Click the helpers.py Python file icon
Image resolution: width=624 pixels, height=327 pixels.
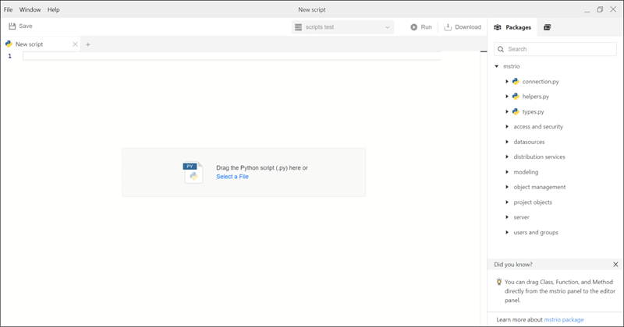pyautogui.click(x=516, y=97)
